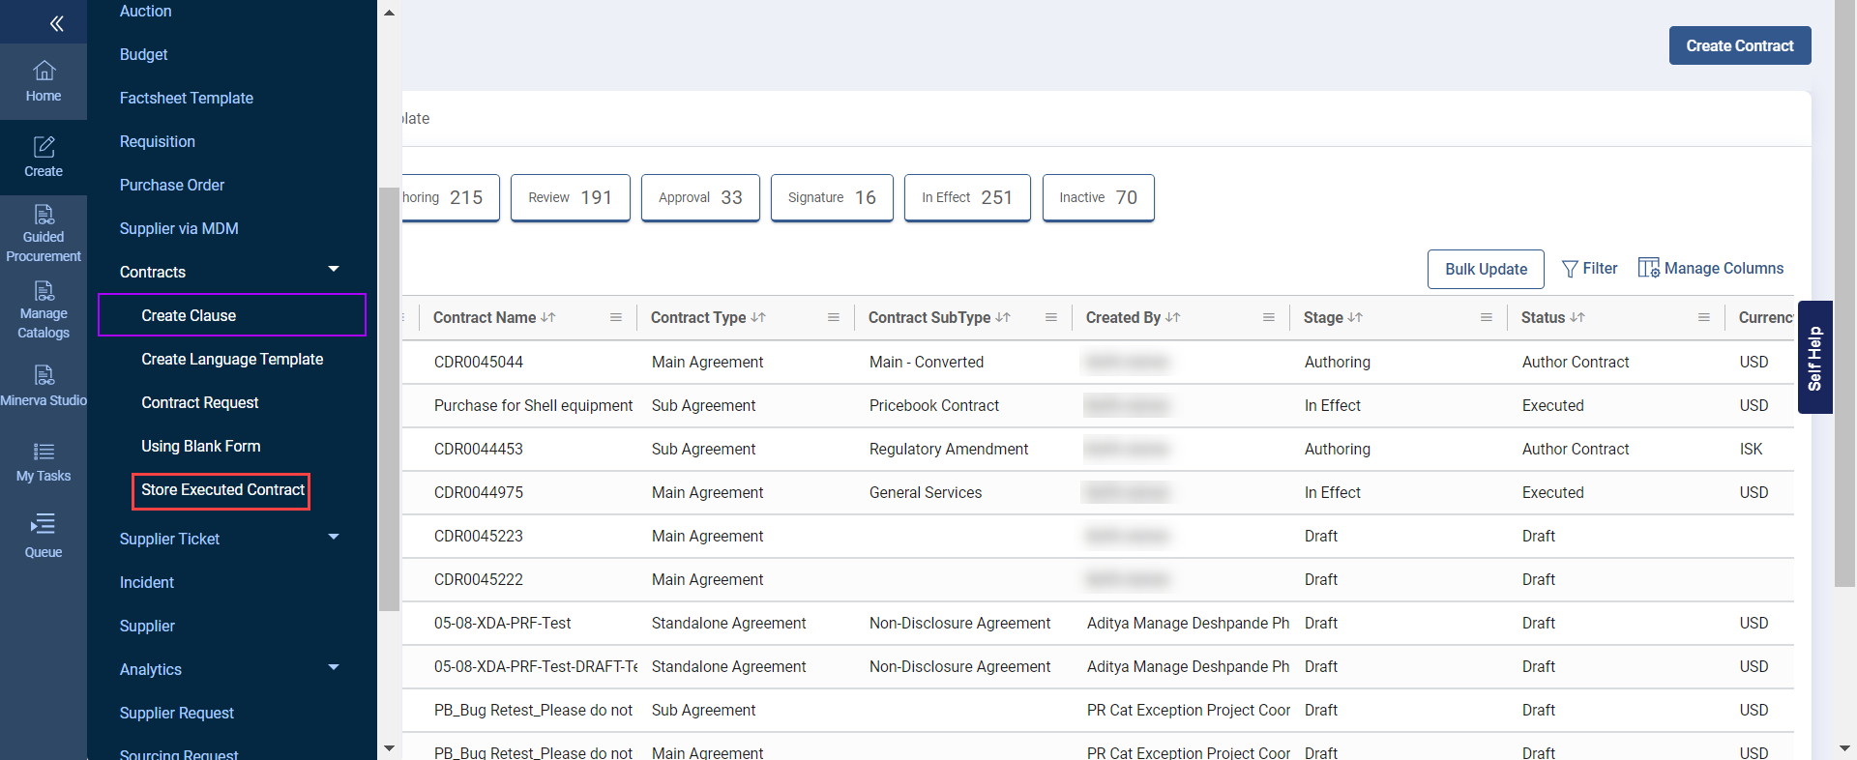Expand the Analytics submenu

(x=334, y=668)
